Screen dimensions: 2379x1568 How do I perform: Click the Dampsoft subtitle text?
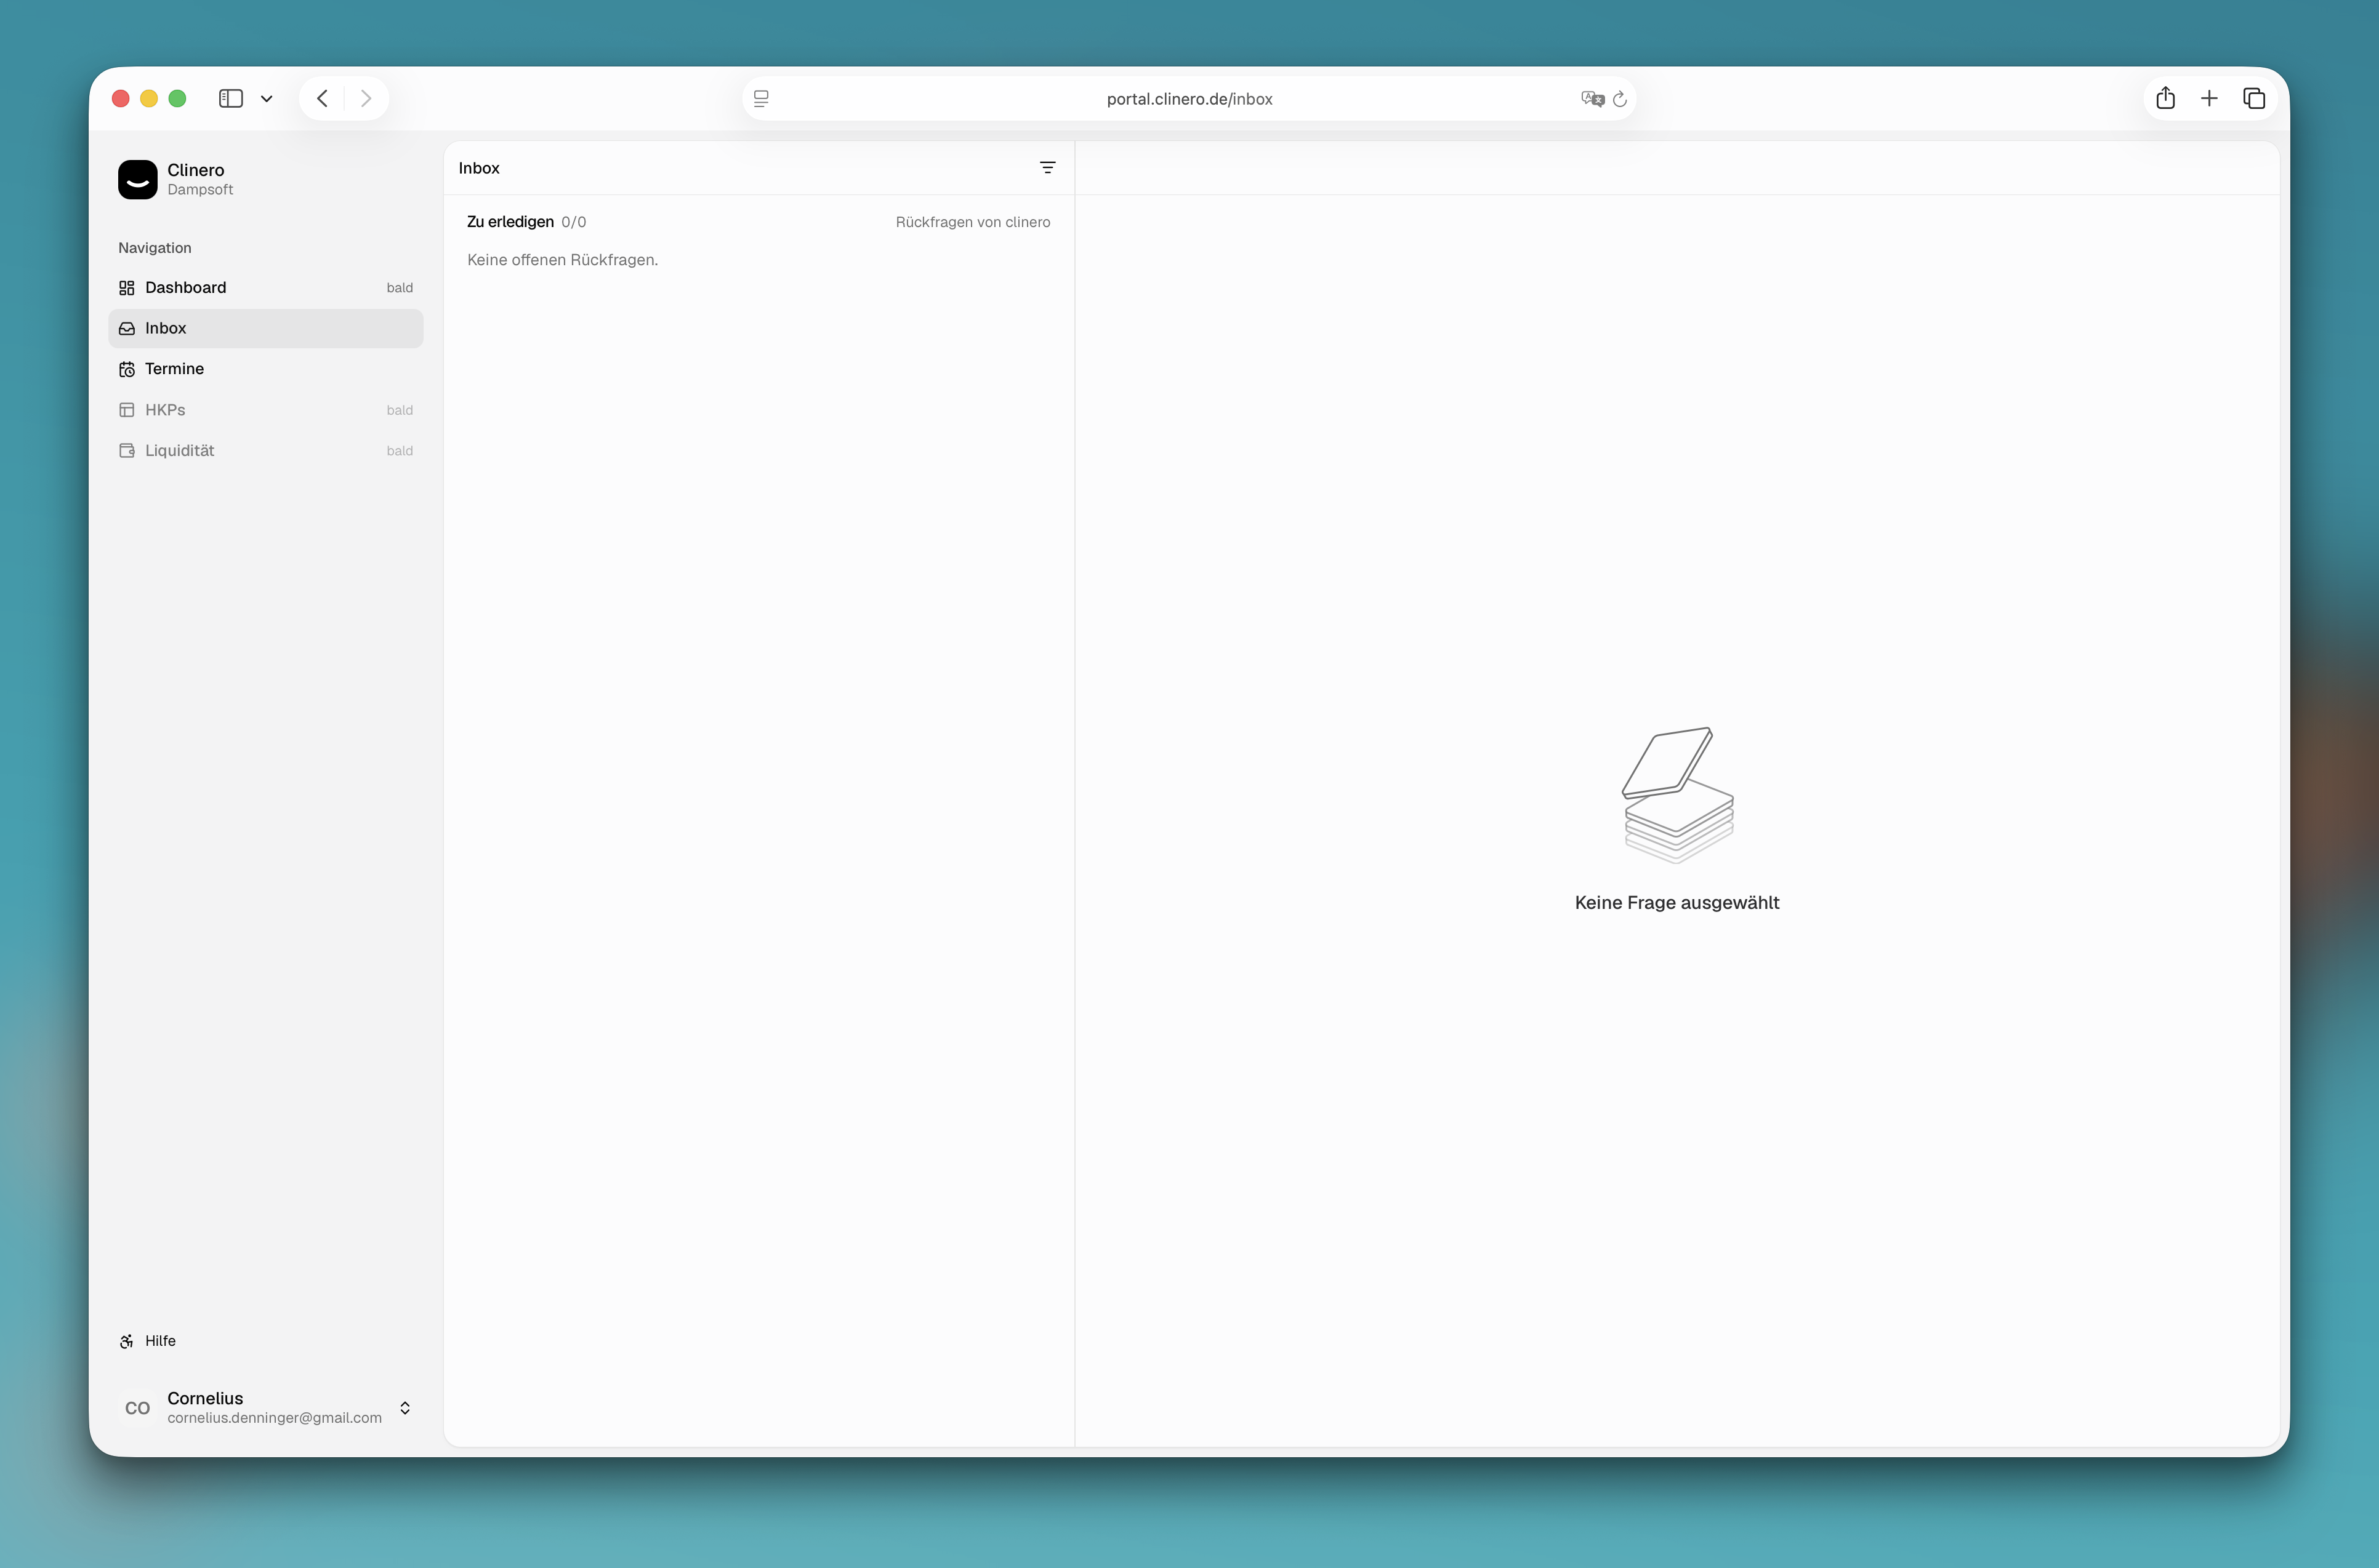pos(200,190)
